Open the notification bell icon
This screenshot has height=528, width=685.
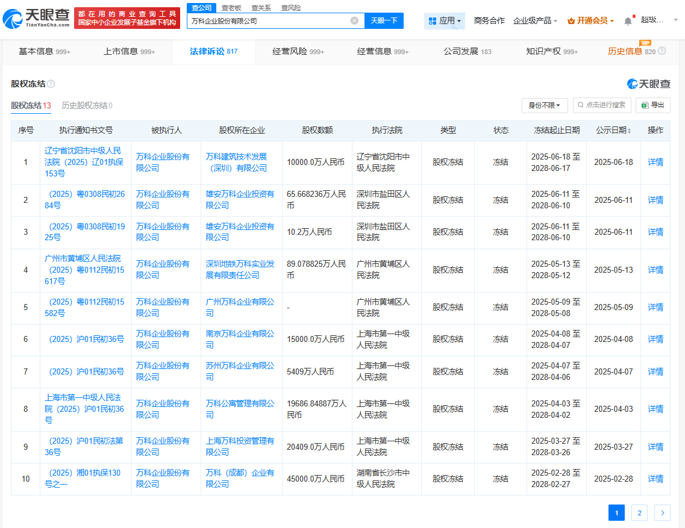point(628,20)
